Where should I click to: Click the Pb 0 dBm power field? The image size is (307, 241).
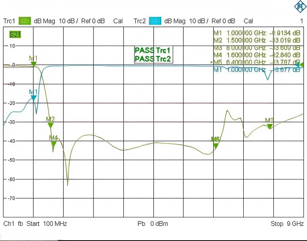(153, 224)
